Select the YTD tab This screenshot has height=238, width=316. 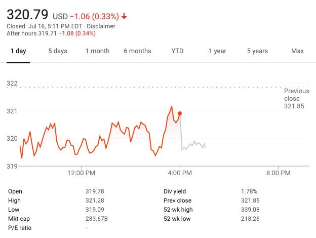tap(177, 51)
